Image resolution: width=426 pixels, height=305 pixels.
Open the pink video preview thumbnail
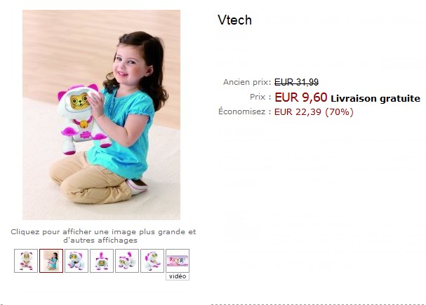pos(178,261)
